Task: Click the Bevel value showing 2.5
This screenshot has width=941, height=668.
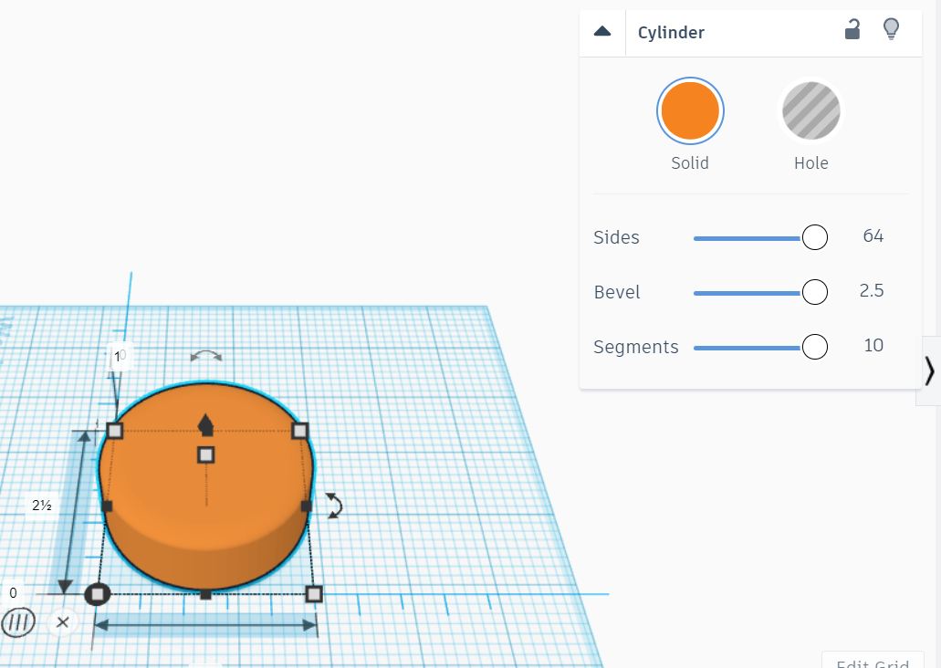Action: coord(871,291)
